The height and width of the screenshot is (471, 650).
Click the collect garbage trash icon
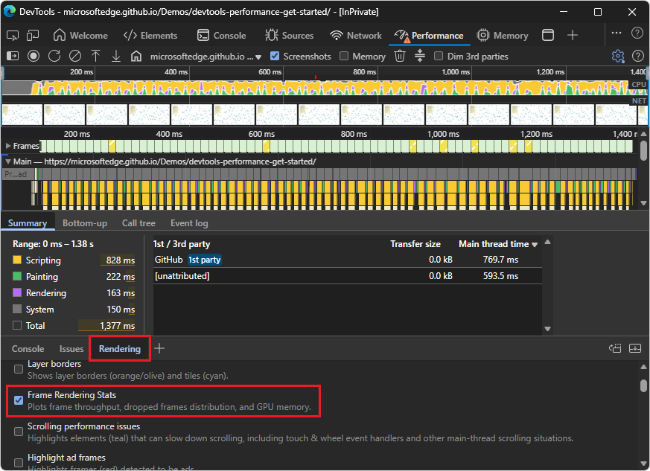pyautogui.click(x=400, y=56)
